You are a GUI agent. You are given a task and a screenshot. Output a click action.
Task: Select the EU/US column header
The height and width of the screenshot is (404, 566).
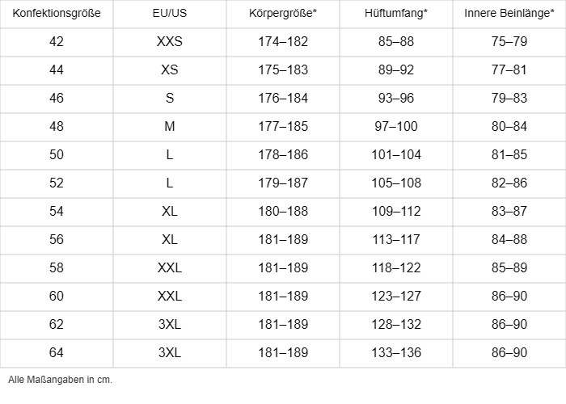[x=170, y=15]
